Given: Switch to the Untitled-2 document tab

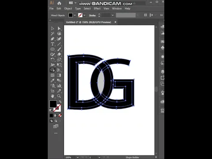Looking at the screenshot, I should [x=88, y=22].
